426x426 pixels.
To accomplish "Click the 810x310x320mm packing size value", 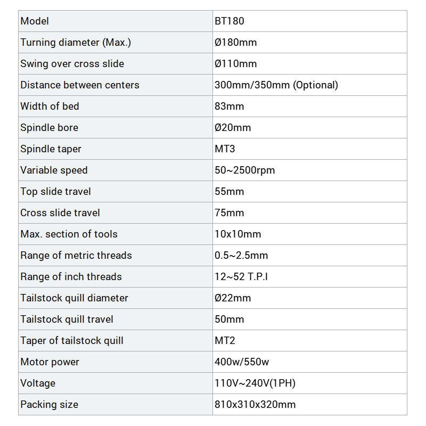I will click(x=255, y=405).
